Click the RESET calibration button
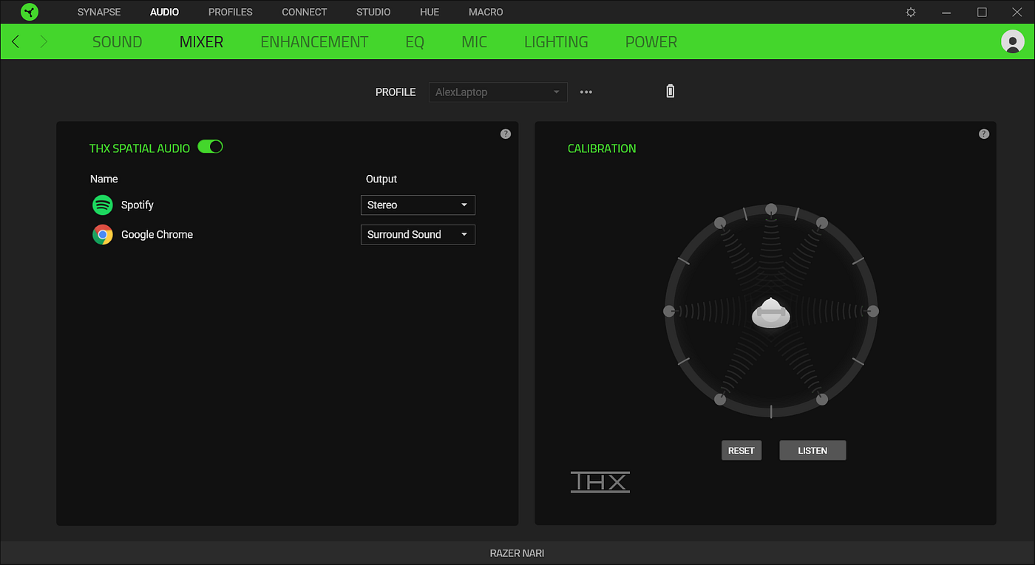1035x565 pixels. coord(742,451)
